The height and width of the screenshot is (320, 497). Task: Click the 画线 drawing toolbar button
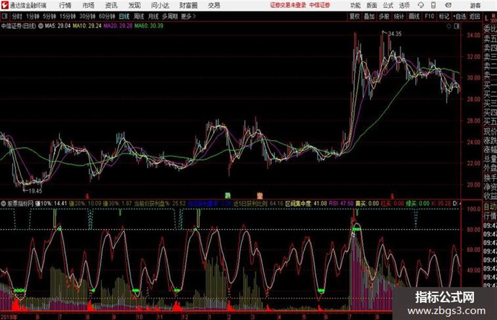[414, 16]
